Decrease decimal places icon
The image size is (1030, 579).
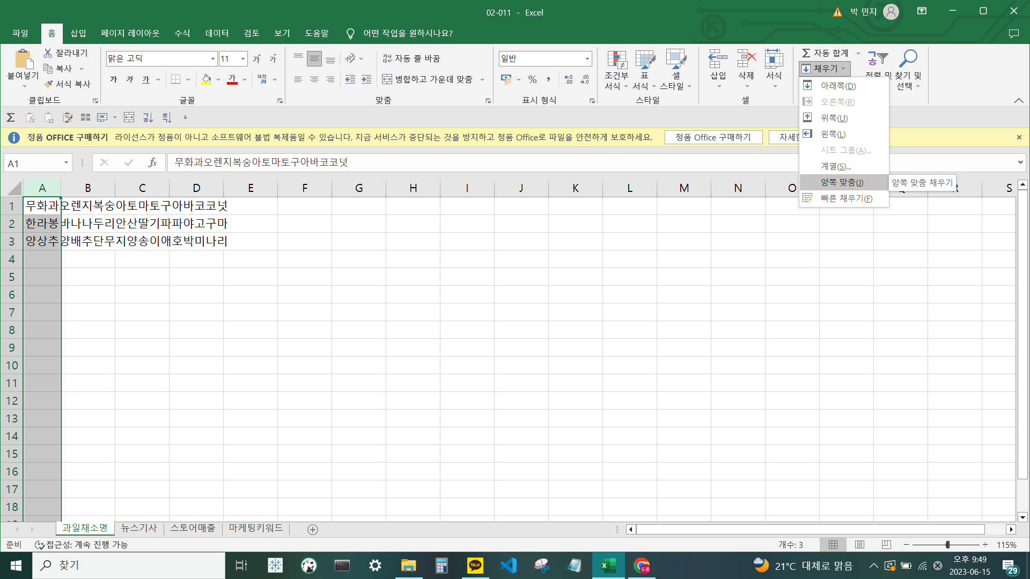[585, 79]
